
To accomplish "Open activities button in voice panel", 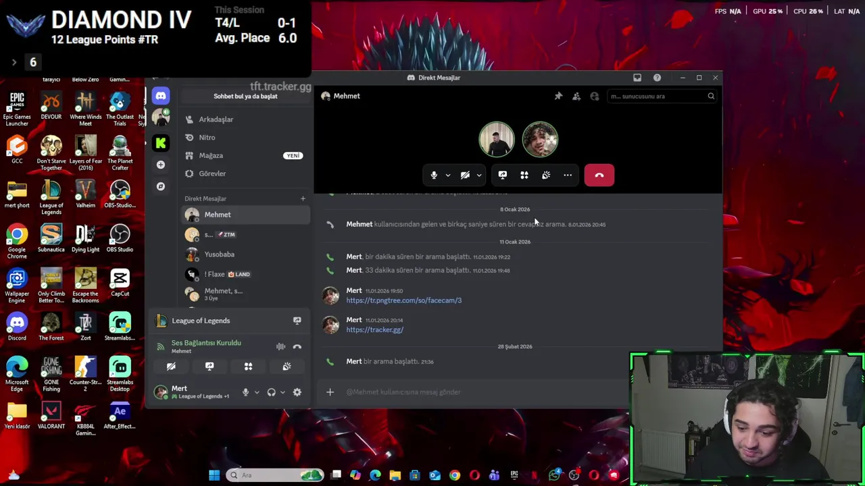I will [x=248, y=367].
